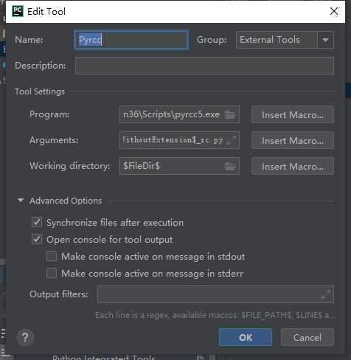Viewport: 351px width, 360px height.
Task: Browse for Program using the folder icon
Action: pos(230,114)
